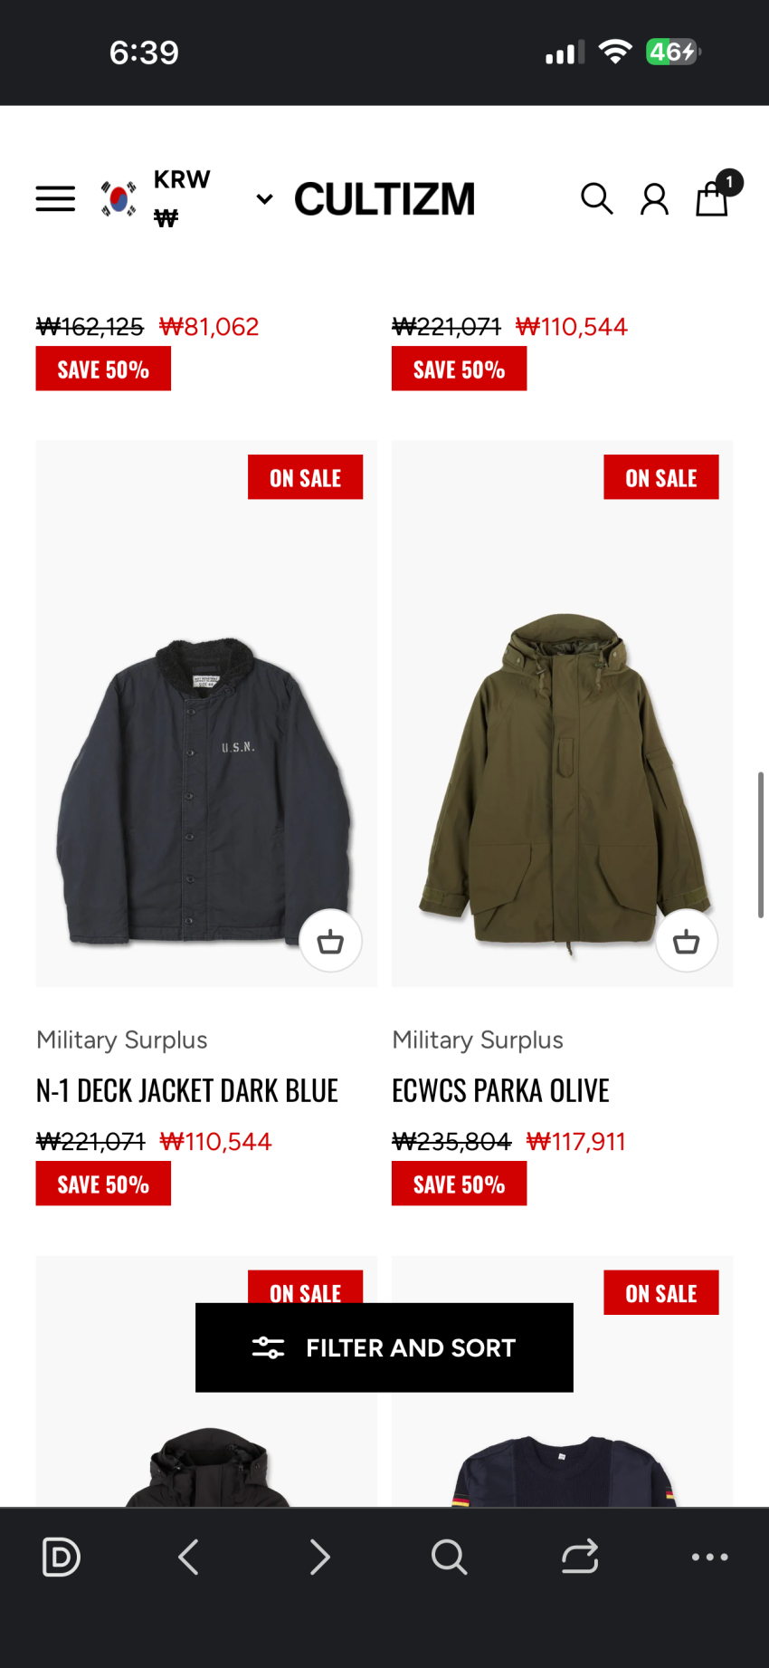Open browser search in bottom toolbar

pyautogui.click(x=449, y=1558)
